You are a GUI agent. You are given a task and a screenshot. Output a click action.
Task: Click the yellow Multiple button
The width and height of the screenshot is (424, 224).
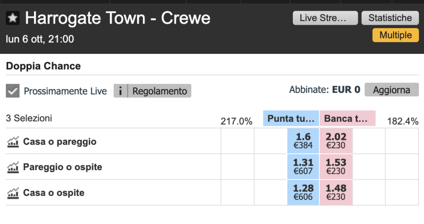click(x=395, y=35)
